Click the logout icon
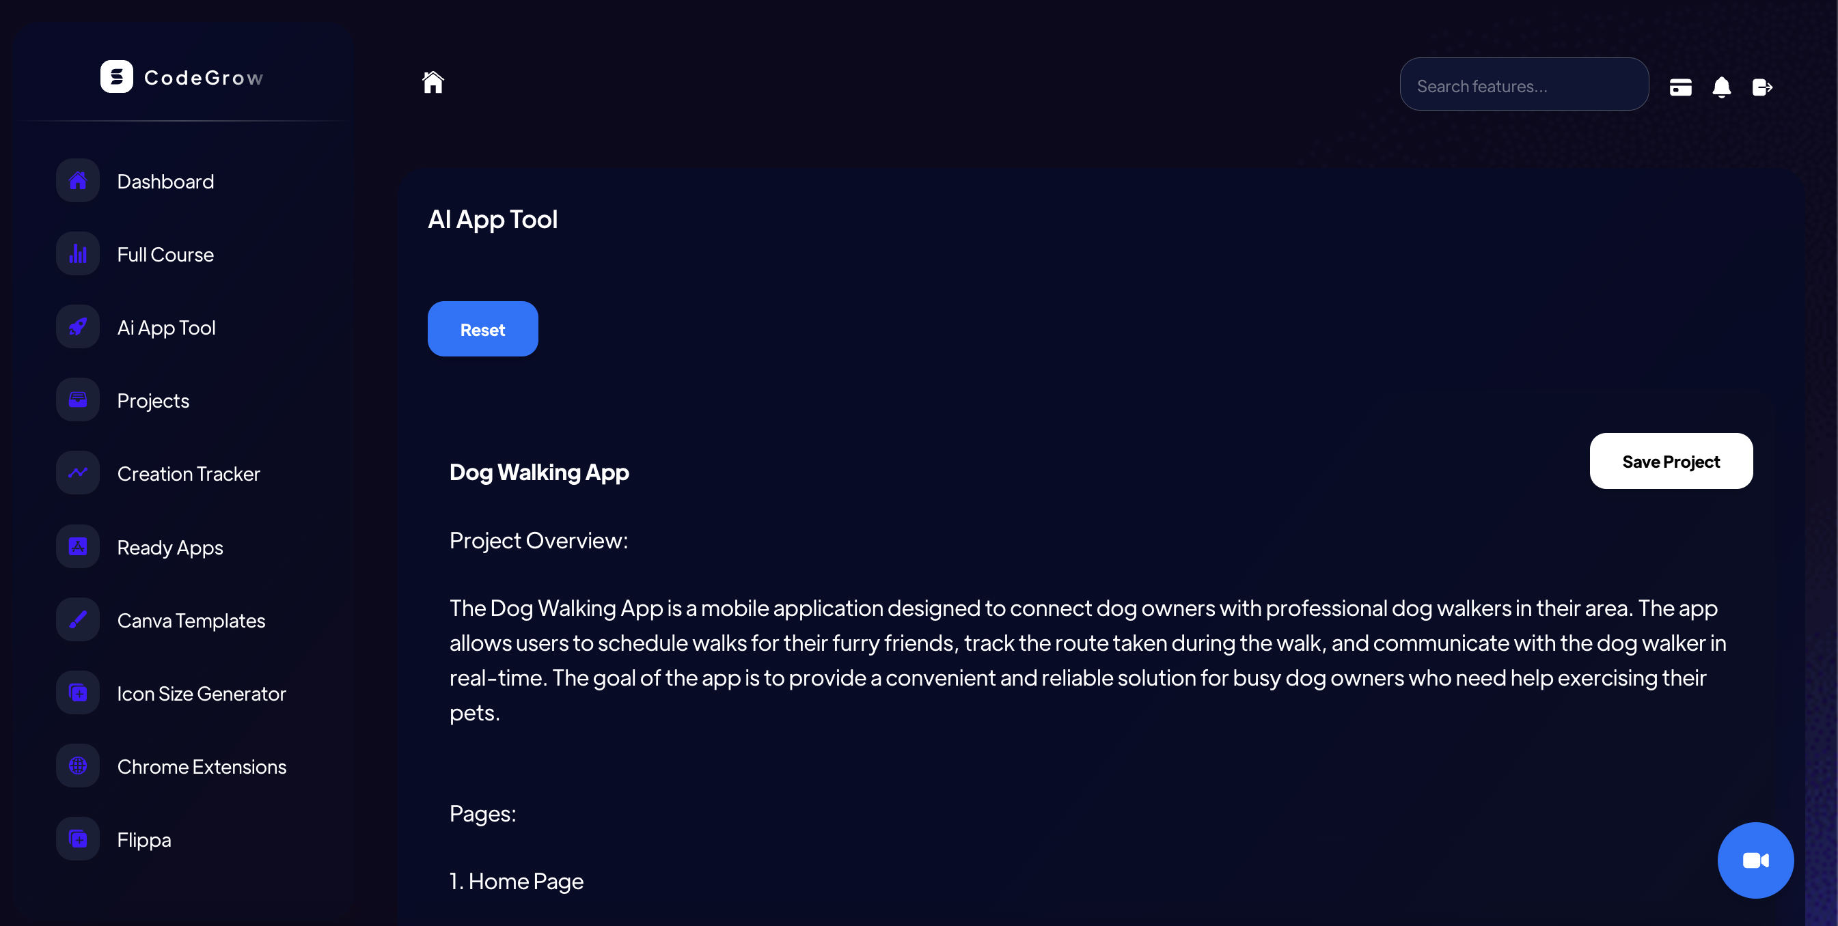Image resolution: width=1838 pixels, height=926 pixels. (x=1761, y=87)
